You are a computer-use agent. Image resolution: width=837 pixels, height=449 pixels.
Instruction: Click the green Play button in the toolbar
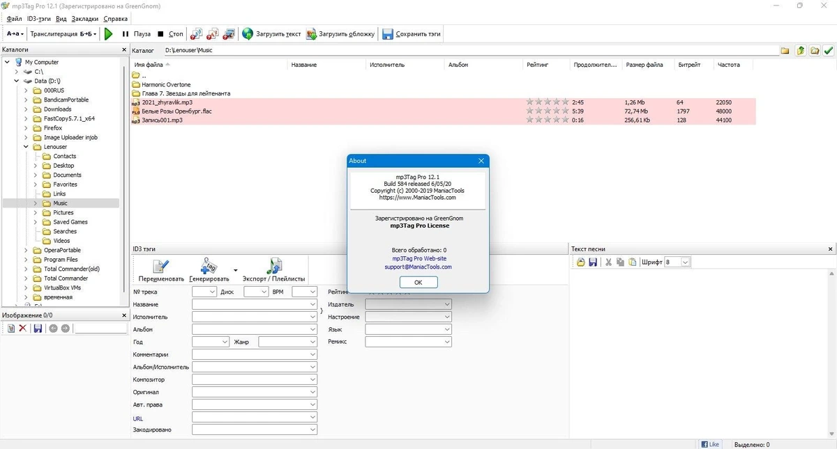[108, 33]
